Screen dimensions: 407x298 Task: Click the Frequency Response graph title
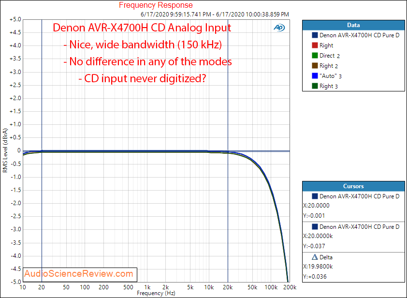(x=156, y=5)
